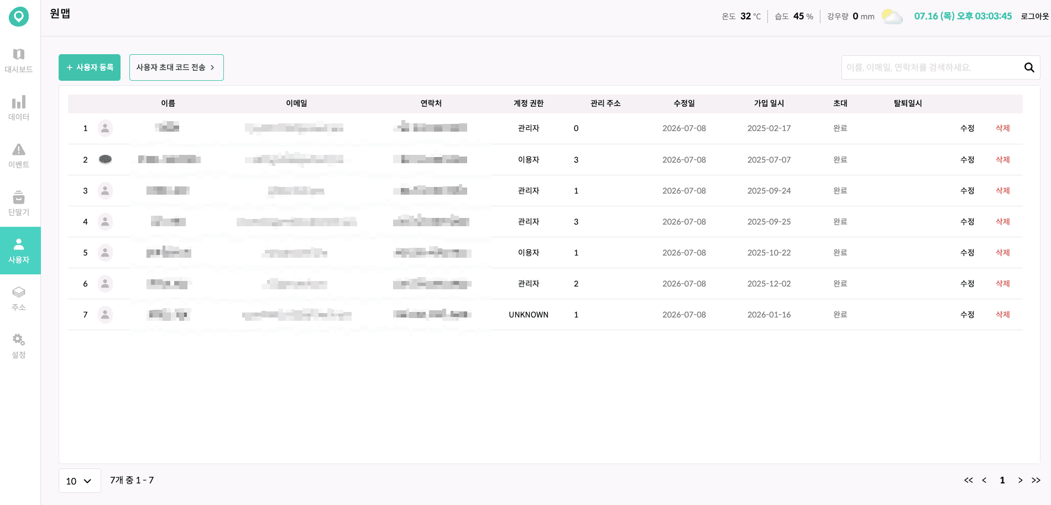Click the profile photo in row 2

tap(105, 159)
